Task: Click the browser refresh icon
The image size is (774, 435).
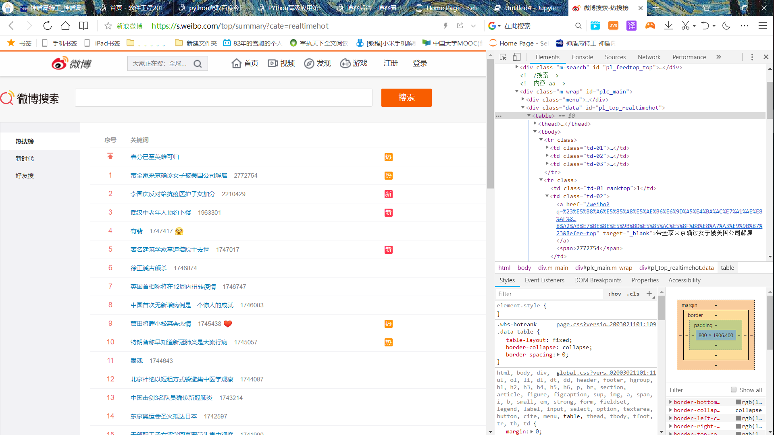Action: [x=48, y=26]
